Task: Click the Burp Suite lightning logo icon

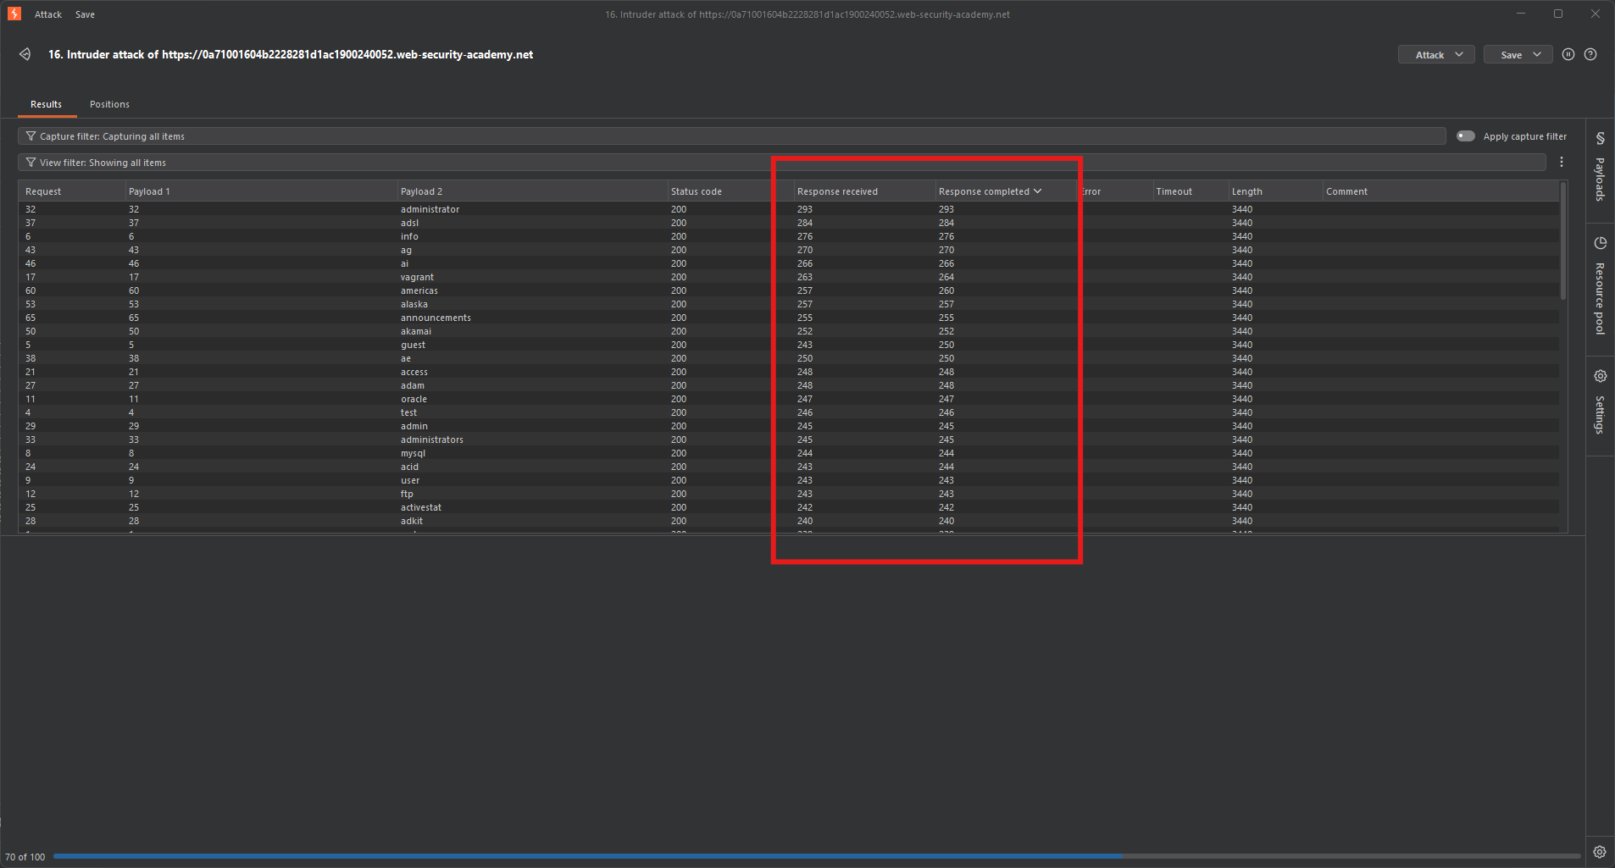Action: click(14, 14)
